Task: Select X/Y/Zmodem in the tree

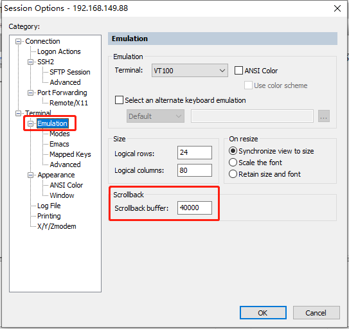Action: click(57, 226)
